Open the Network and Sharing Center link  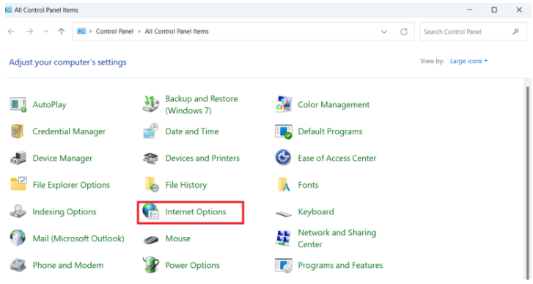click(337, 239)
